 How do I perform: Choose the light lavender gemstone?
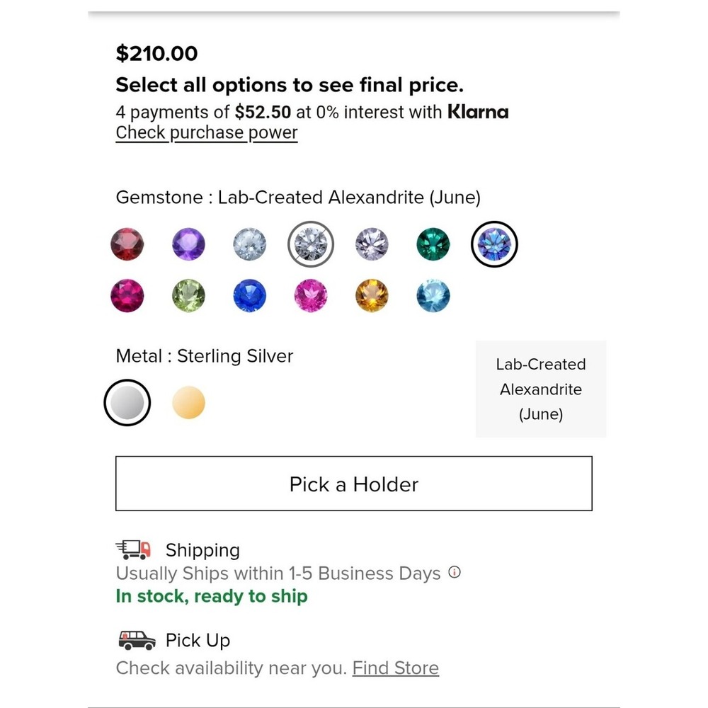point(372,244)
